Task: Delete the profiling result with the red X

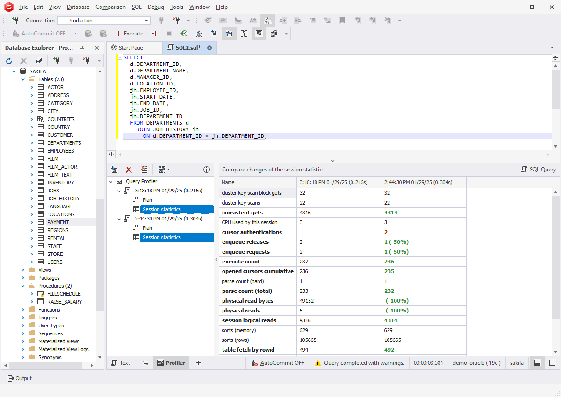Action: coord(129,170)
